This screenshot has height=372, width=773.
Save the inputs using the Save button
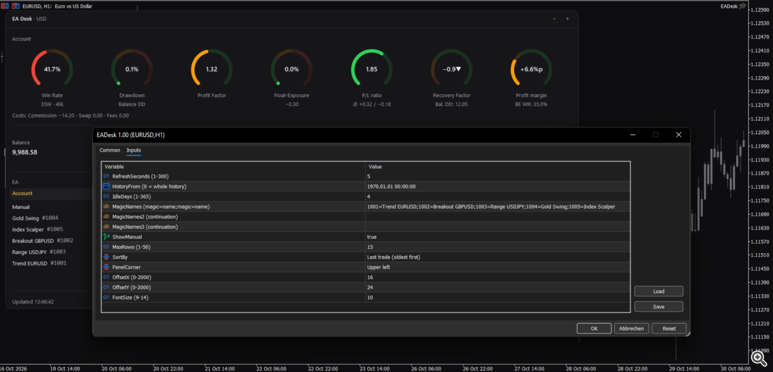[x=659, y=307]
